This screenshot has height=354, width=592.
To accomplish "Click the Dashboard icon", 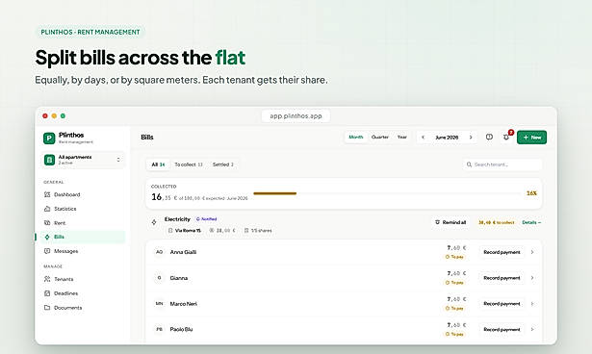I will pyautogui.click(x=47, y=194).
